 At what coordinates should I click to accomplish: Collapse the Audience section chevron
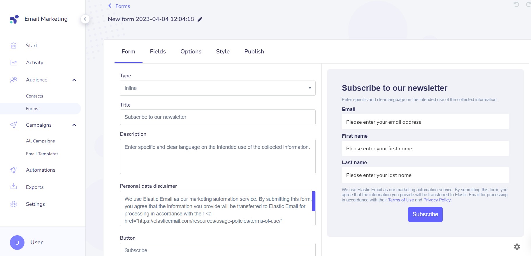point(74,80)
